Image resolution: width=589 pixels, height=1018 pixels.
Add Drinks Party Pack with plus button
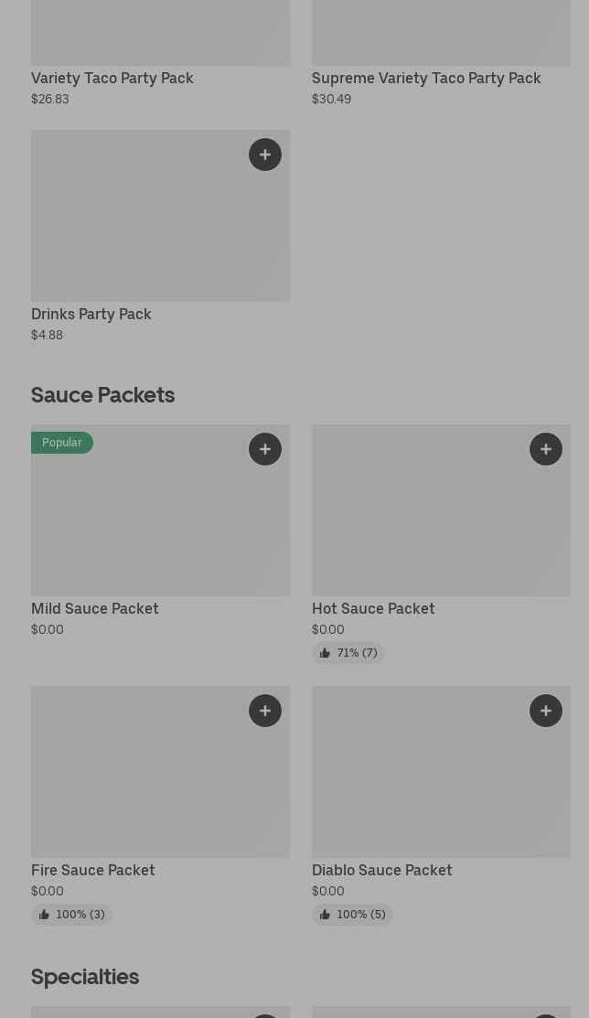pos(265,155)
